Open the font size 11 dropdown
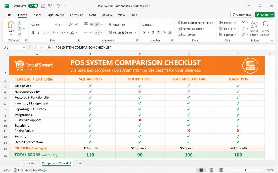The width and height of the screenshot is (278, 173). [67, 25]
